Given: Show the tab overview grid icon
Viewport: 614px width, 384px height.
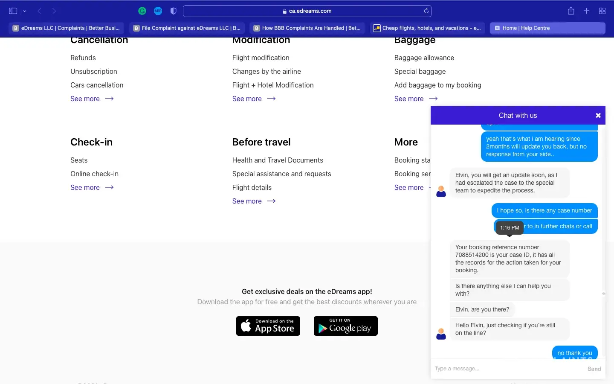Looking at the screenshot, I should tap(602, 11).
